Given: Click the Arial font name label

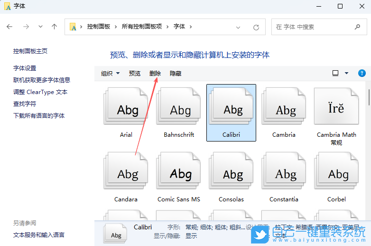Looking at the screenshot, I should tap(126, 135).
